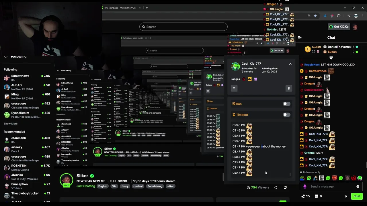Open ROSHTEIN in Recommended list
This screenshot has width=367, height=206.
(x=27, y=167)
